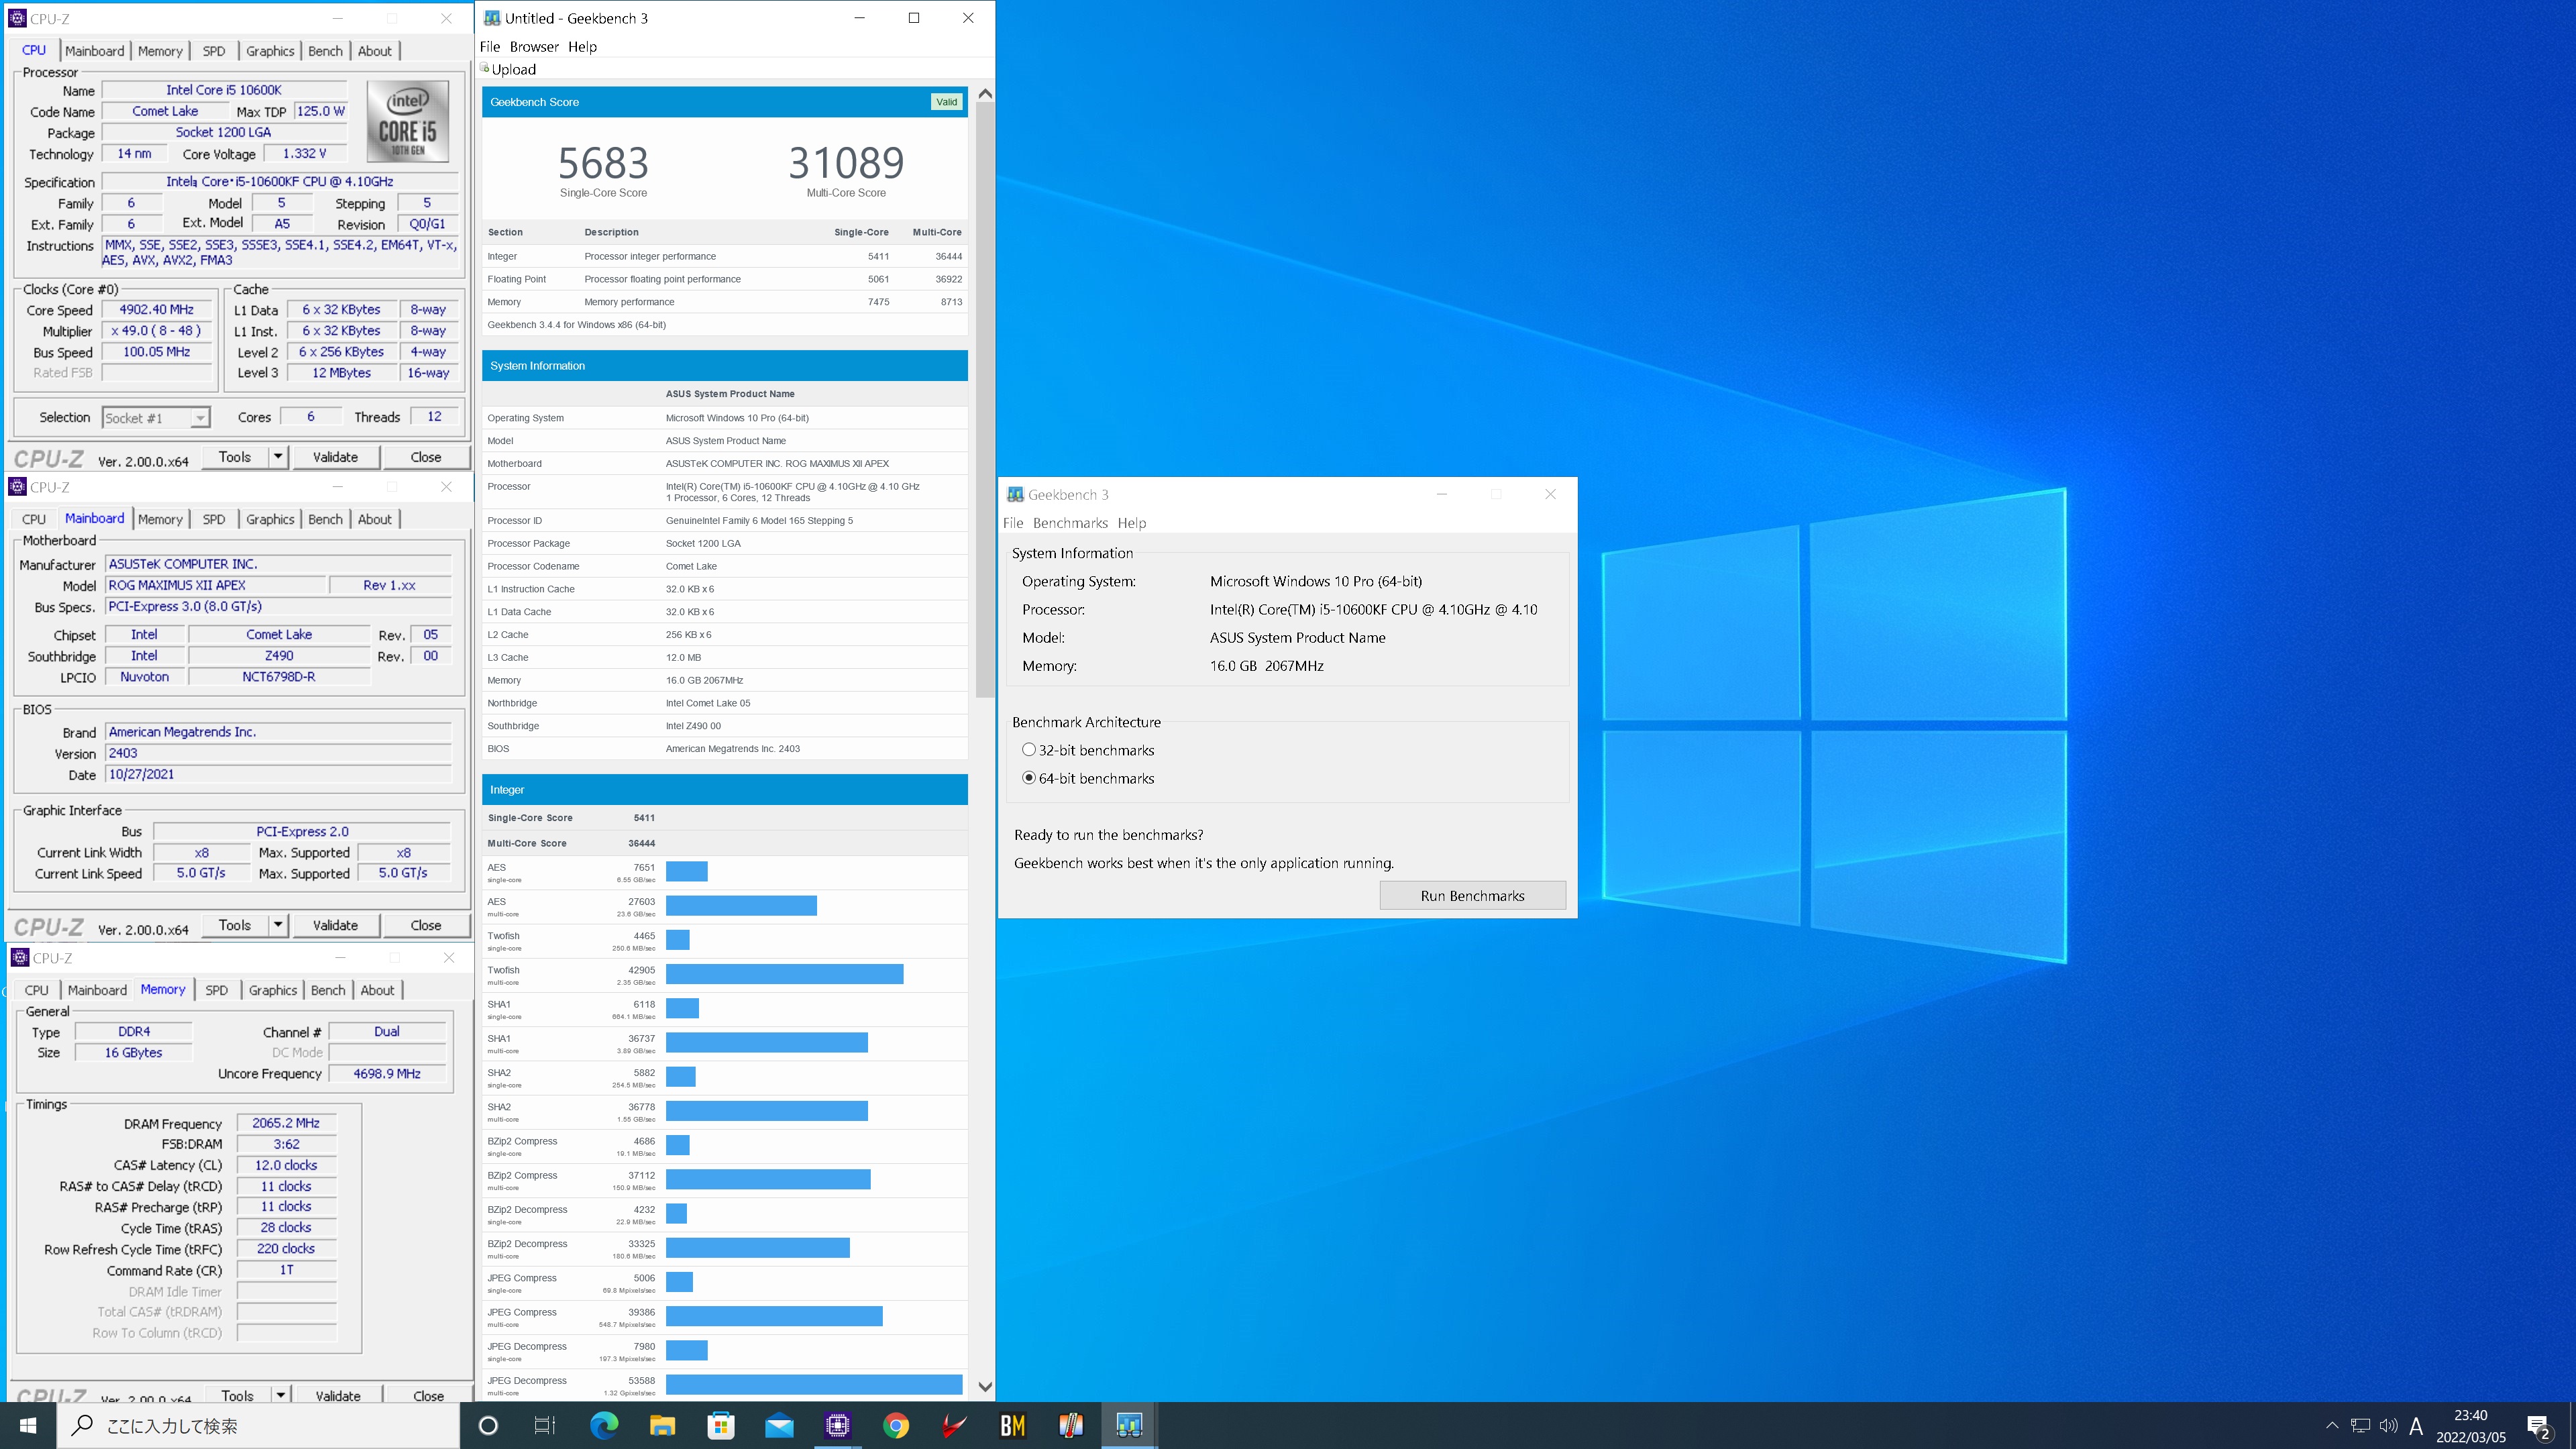Click Close button in CPU tab window
This screenshot has height=1449, width=2576.
click(x=425, y=457)
